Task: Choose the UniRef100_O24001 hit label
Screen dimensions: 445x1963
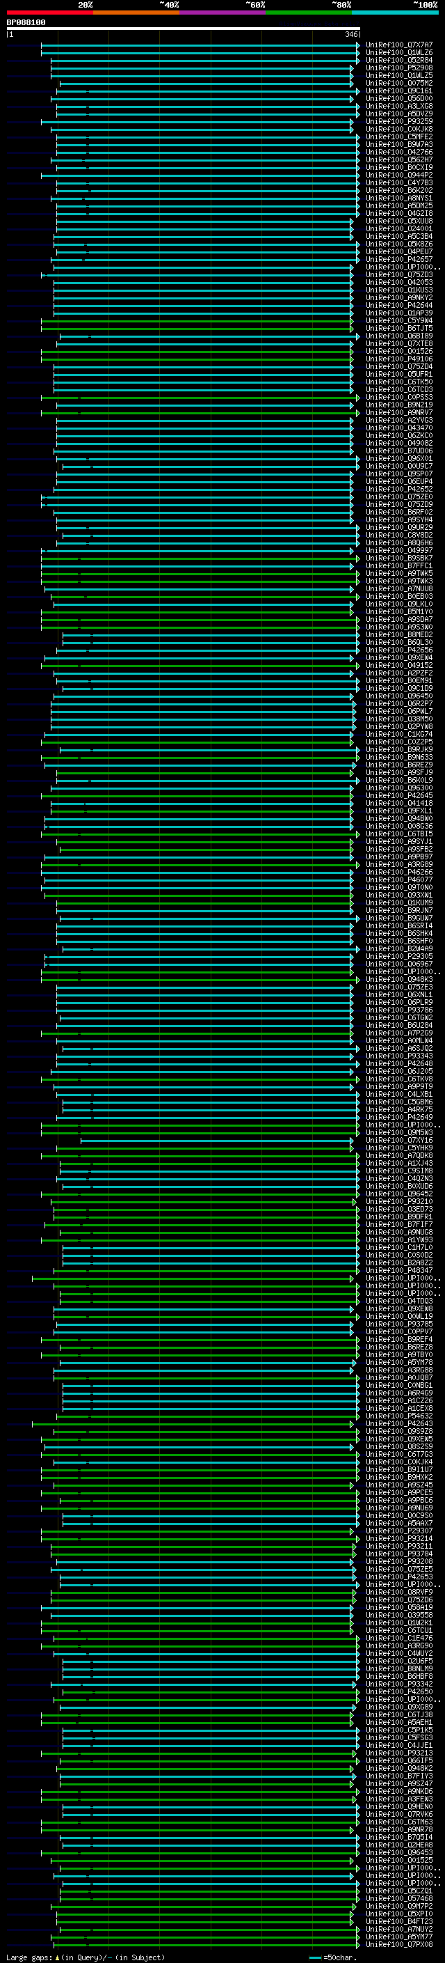Action: click(399, 228)
